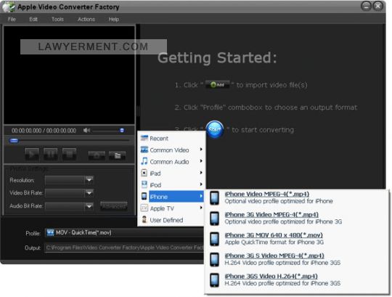Pause the preview video
This screenshot has width=392, height=297.
point(51,154)
